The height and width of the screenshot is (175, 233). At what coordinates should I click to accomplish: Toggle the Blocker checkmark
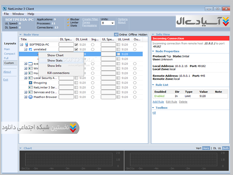(68, 20)
